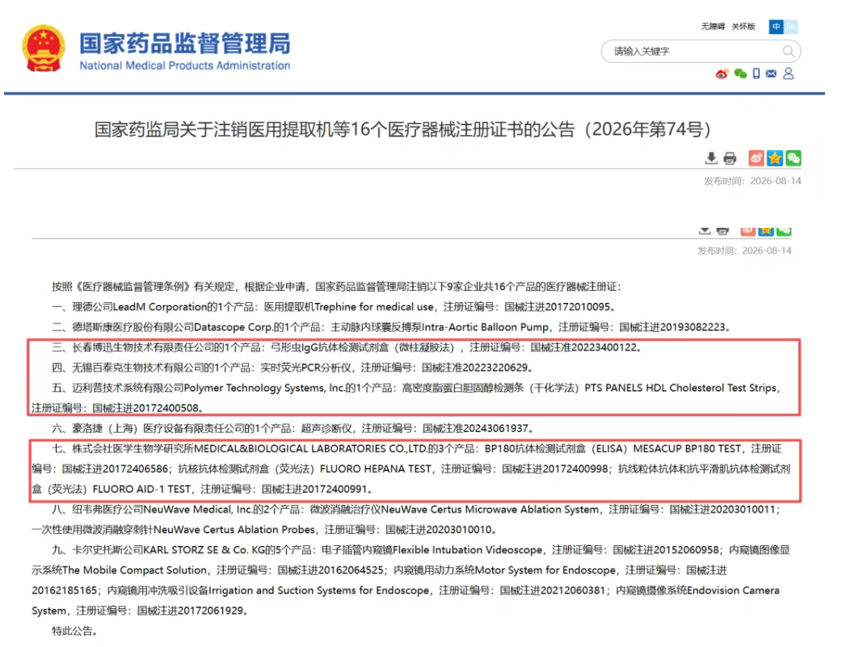846x647 pixels.
Task: Click the national emblem logo
Action: coord(43,48)
